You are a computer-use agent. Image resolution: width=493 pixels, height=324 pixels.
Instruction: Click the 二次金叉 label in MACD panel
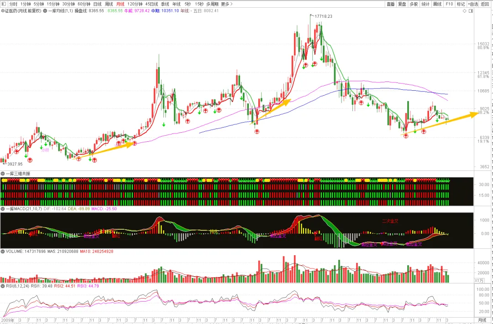(390, 221)
